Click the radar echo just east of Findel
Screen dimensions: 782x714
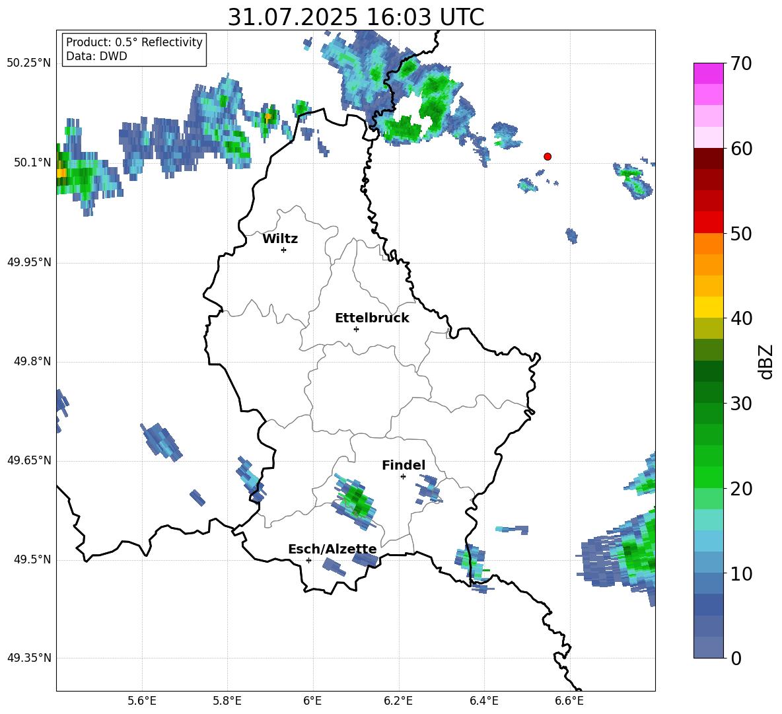coord(429,489)
